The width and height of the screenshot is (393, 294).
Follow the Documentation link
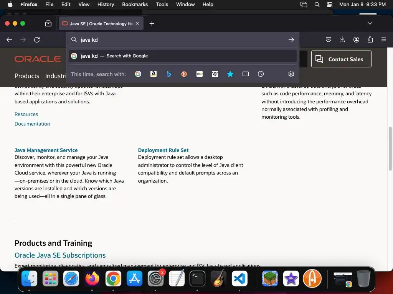point(32,124)
